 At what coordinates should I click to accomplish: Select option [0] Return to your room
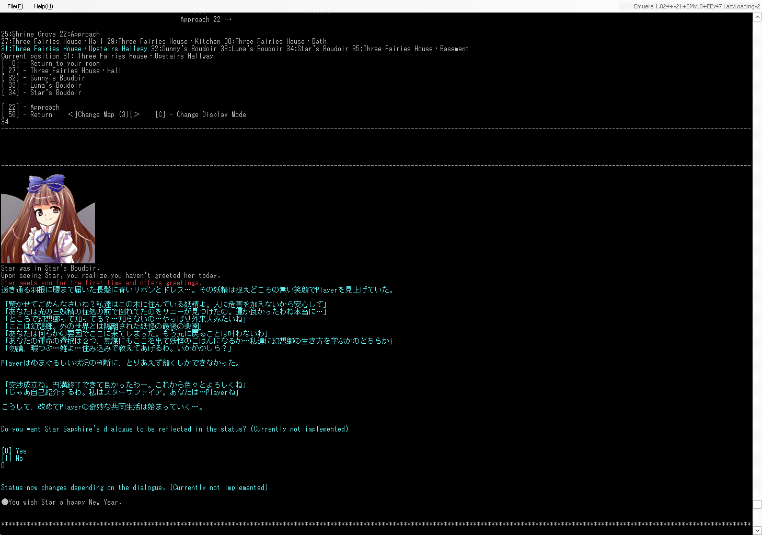(51, 63)
